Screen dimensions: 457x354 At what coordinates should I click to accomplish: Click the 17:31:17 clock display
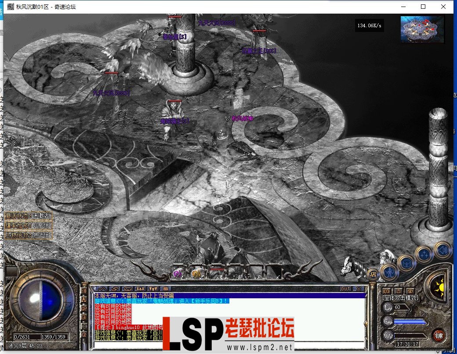coord(407,344)
